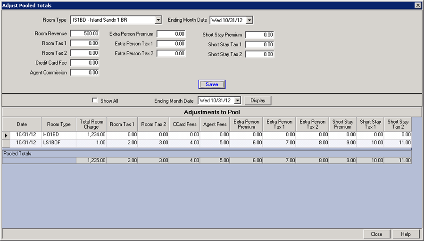Click the Room Tax 2 column header
The width and height of the screenshot is (424, 241).
(153, 124)
